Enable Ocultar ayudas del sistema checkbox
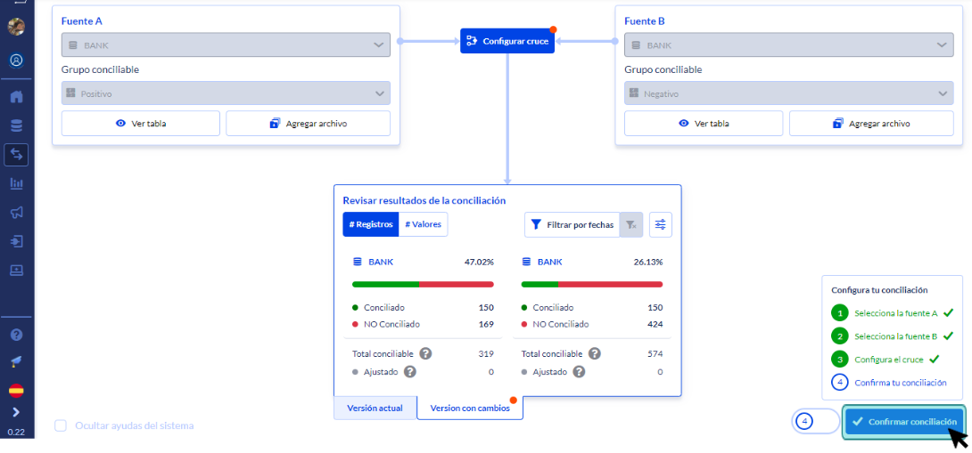The width and height of the screenshot is (972, 453). pos(61,425)
